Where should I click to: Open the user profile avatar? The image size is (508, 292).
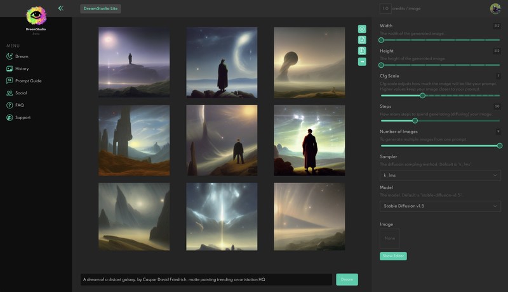495,8
